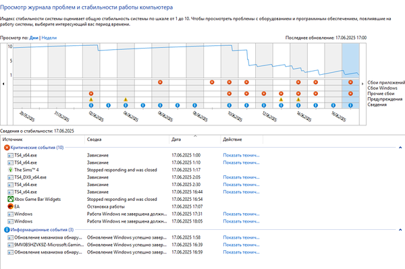405x269 pixels.
Task: Click the miscellaneous failure icon on 02.06.2025
Action: coord(91,94)
